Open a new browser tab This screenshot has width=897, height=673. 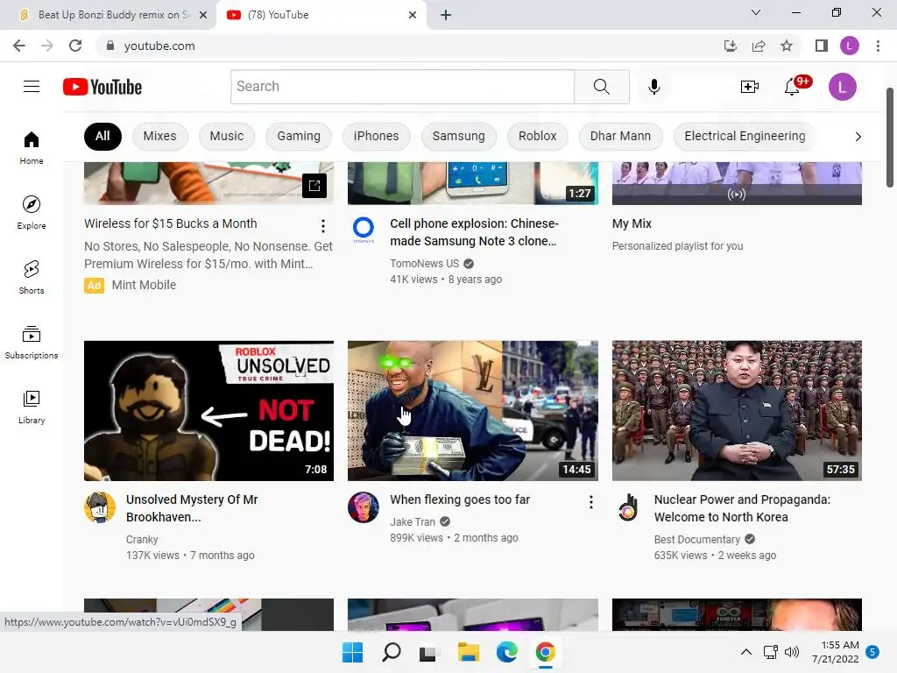click(x=446, y=15)
